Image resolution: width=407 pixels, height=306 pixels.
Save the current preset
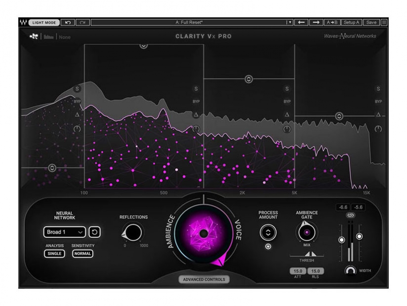[371, 22]
